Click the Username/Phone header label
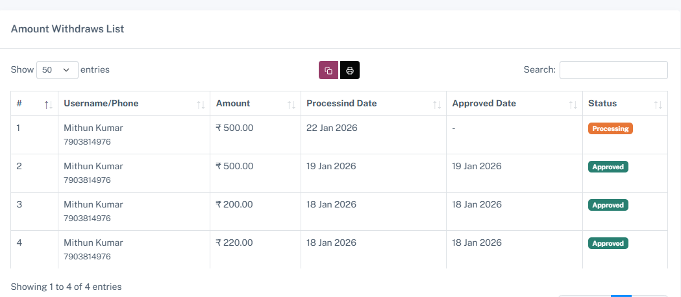This screenshot has width=681, height=297. (101, 103)
